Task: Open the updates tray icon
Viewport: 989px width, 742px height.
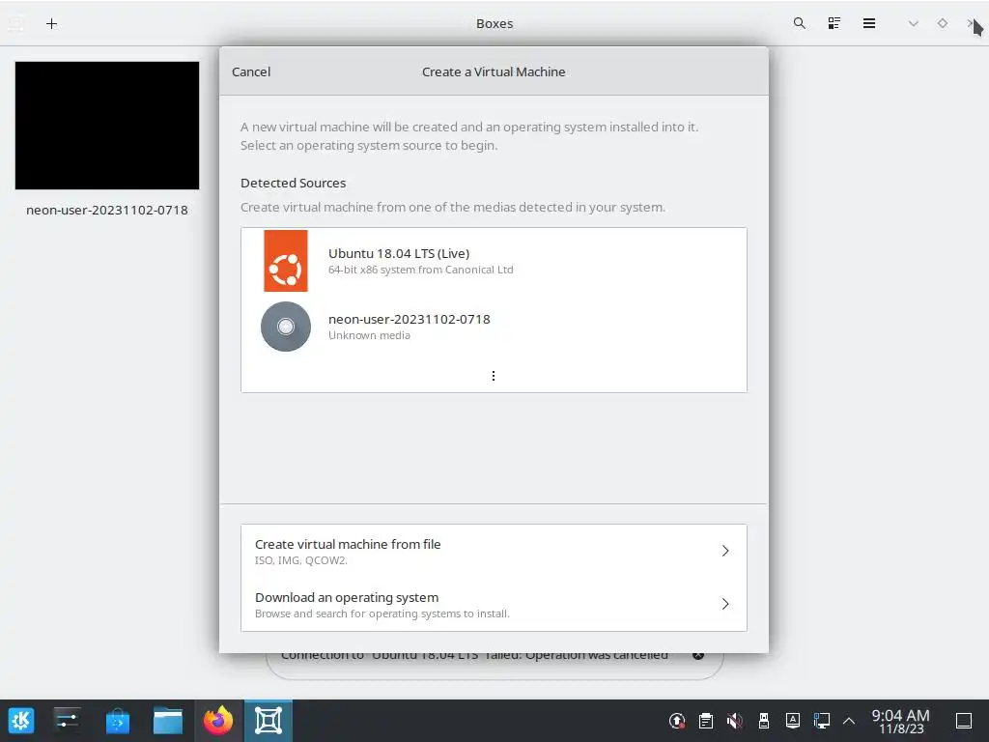Action: click(677, 721)
